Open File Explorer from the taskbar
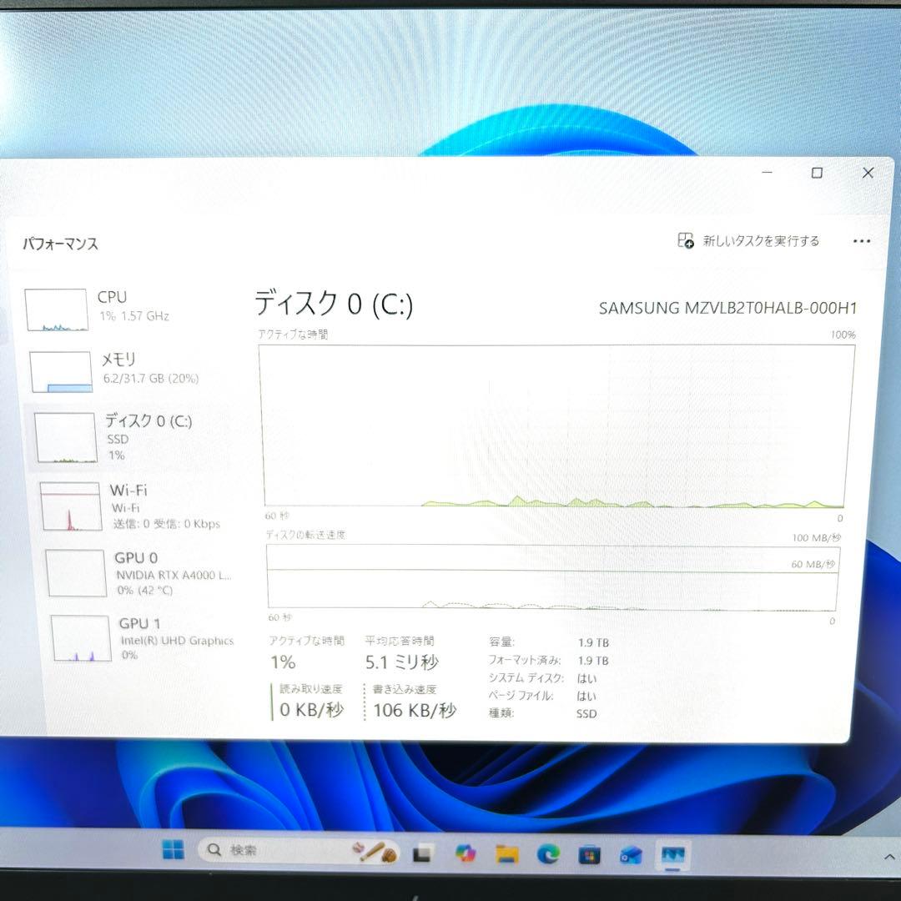 (x=505, y=850)
